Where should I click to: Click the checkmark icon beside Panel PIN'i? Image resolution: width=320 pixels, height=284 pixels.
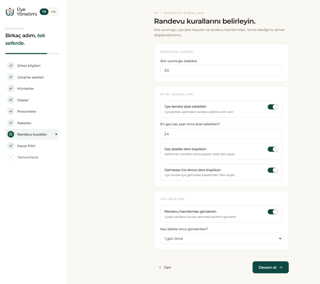tap(11, 146)
